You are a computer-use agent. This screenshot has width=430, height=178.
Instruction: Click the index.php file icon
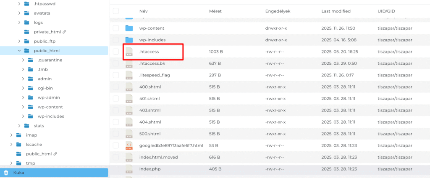129,169
